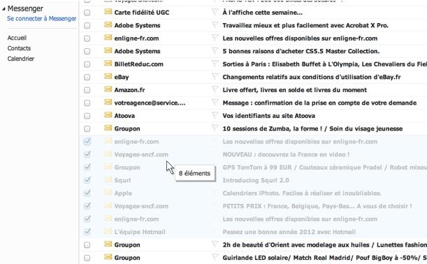Click the envelope icon beside Amazon.fr
The height and width of the screenshot is (264, 427).
[108, 89]
